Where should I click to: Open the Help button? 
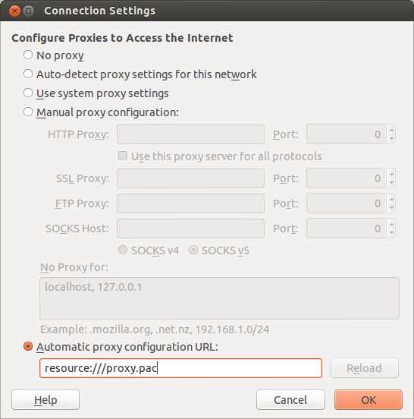(x=45, y=400)
